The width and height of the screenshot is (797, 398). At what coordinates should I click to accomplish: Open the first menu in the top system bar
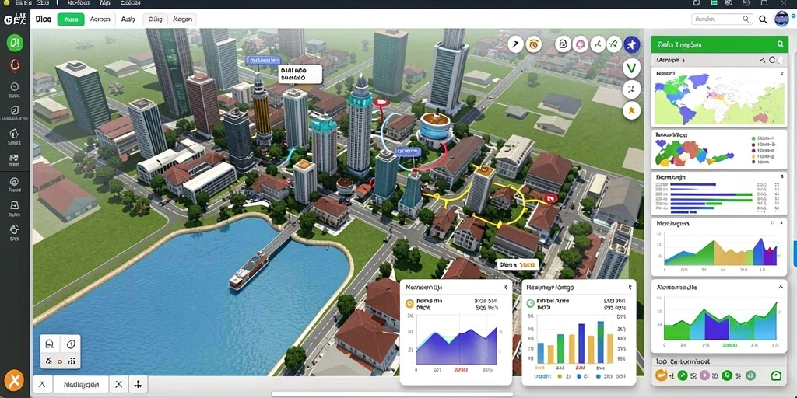coord(23,2)
